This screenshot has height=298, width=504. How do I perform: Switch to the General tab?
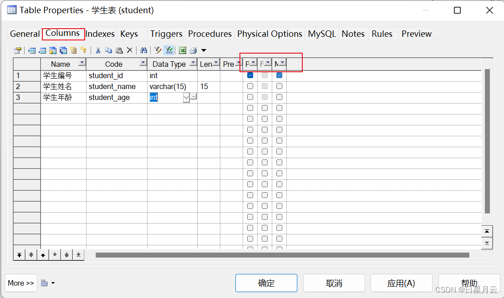[x=25, y=34]
